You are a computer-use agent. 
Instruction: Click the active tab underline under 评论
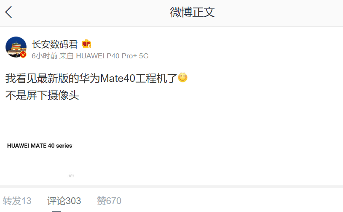click(56, 211)
